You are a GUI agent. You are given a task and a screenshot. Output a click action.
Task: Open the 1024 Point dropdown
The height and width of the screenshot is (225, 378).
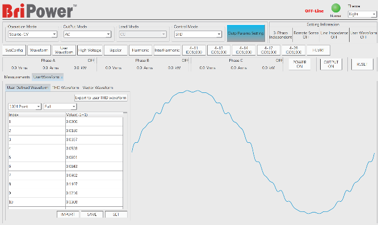[24, 107]
